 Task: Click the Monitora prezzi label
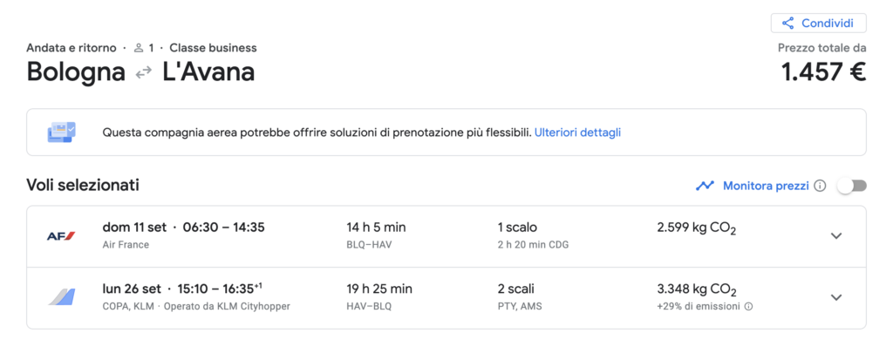pos(766,186)
